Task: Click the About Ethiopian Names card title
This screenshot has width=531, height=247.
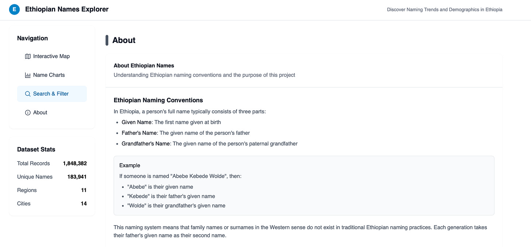Action: tap(144, 66)
